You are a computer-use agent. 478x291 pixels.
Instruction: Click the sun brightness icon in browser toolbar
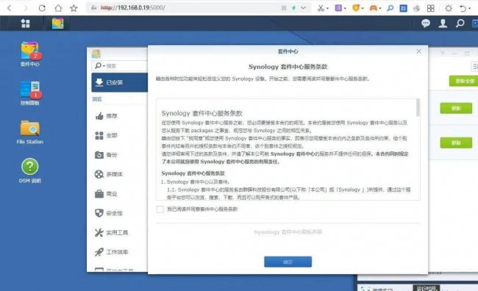[449, 8]
